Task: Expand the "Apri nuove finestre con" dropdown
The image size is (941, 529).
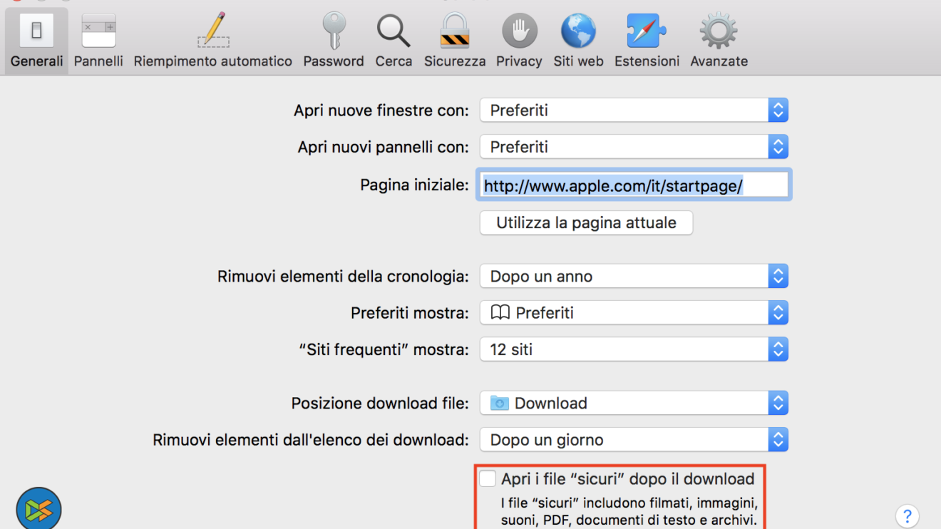Action: [634, 111]
